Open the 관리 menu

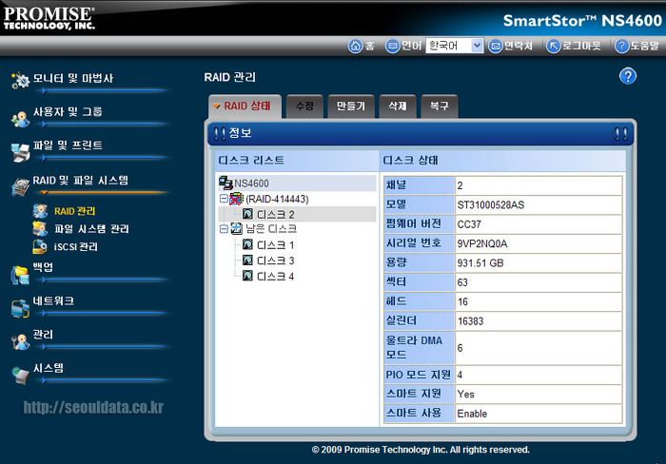click(44, 335)
